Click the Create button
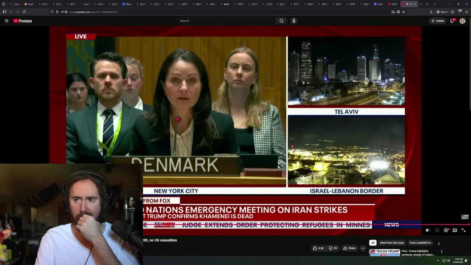The width and height of the screenshot is (471, 265). point(438,21)
